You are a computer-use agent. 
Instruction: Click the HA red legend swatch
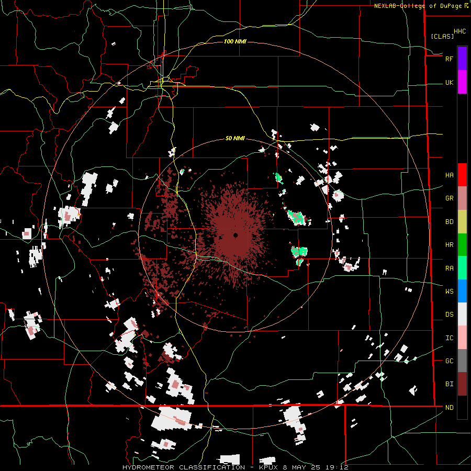coord(462,175)
